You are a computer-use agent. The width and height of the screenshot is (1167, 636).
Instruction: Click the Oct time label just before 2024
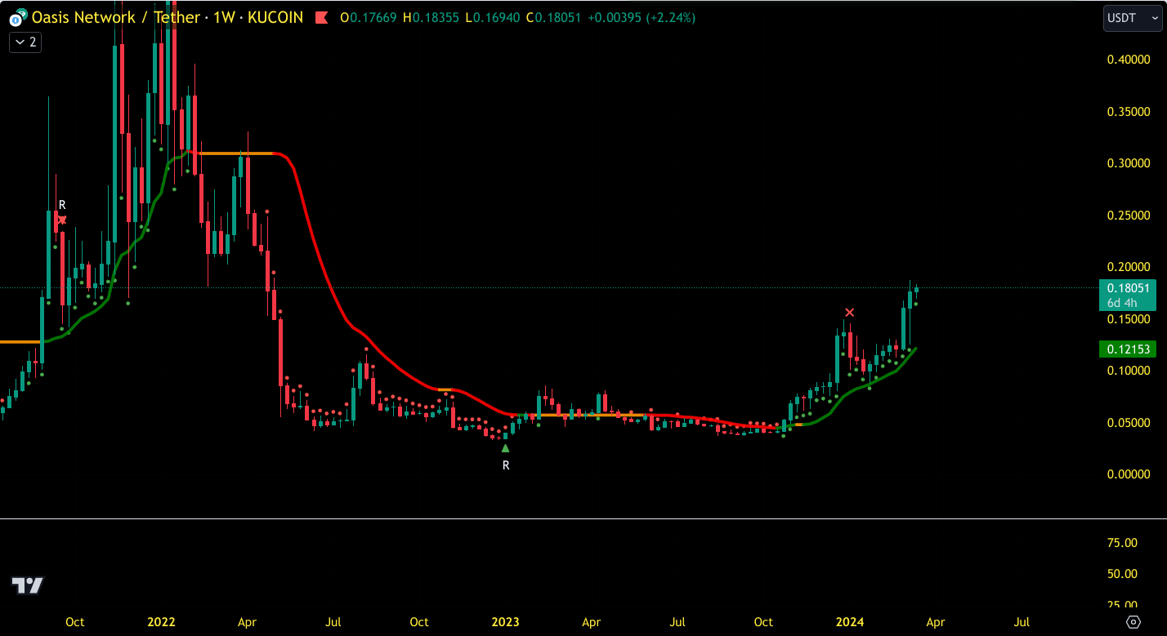click(x=763, y=622)
